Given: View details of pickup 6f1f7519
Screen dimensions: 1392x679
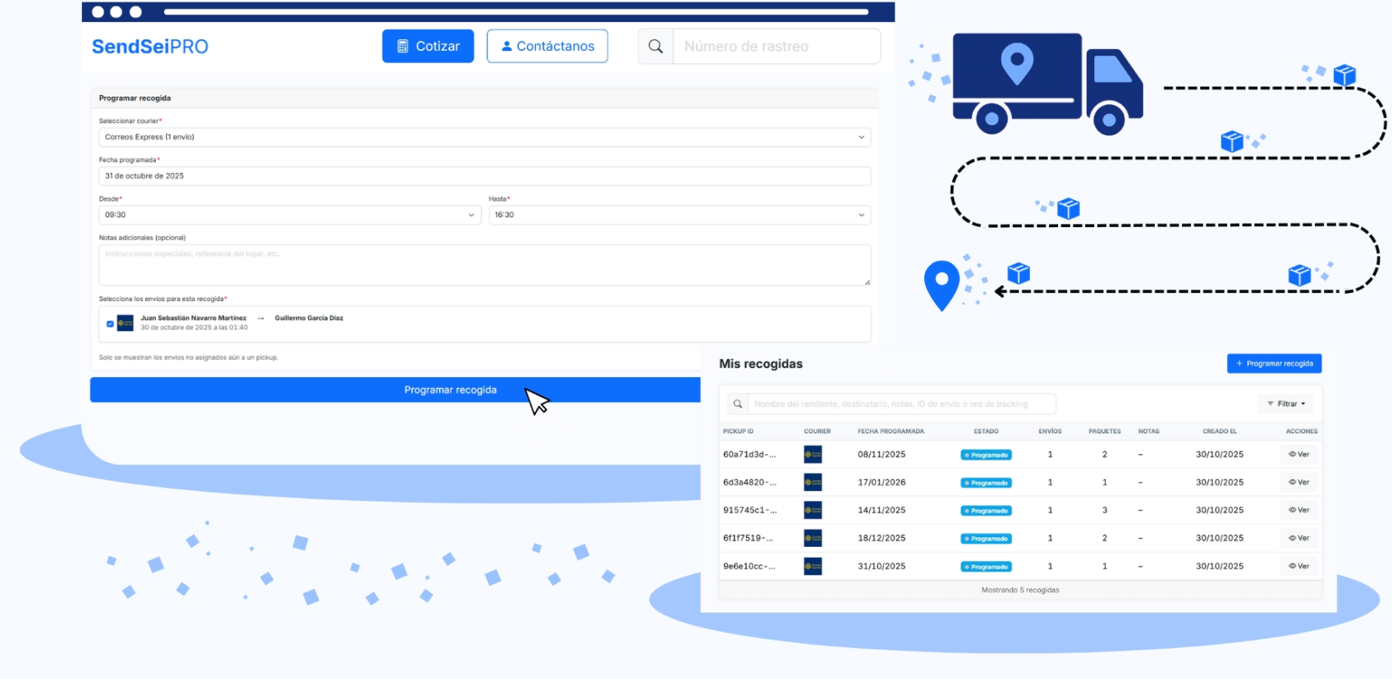Looking at the screenshot, I should (1298, 539).
